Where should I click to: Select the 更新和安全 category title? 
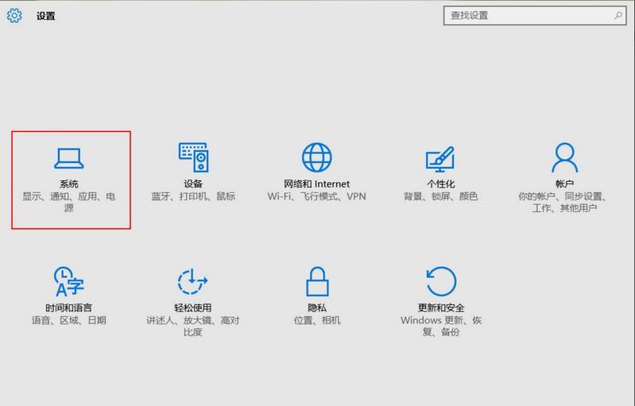(x=441, y=307)
